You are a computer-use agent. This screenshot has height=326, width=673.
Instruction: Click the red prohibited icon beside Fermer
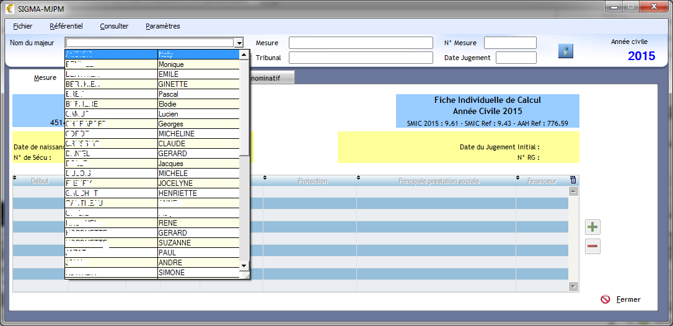click(x=605, y=299)
